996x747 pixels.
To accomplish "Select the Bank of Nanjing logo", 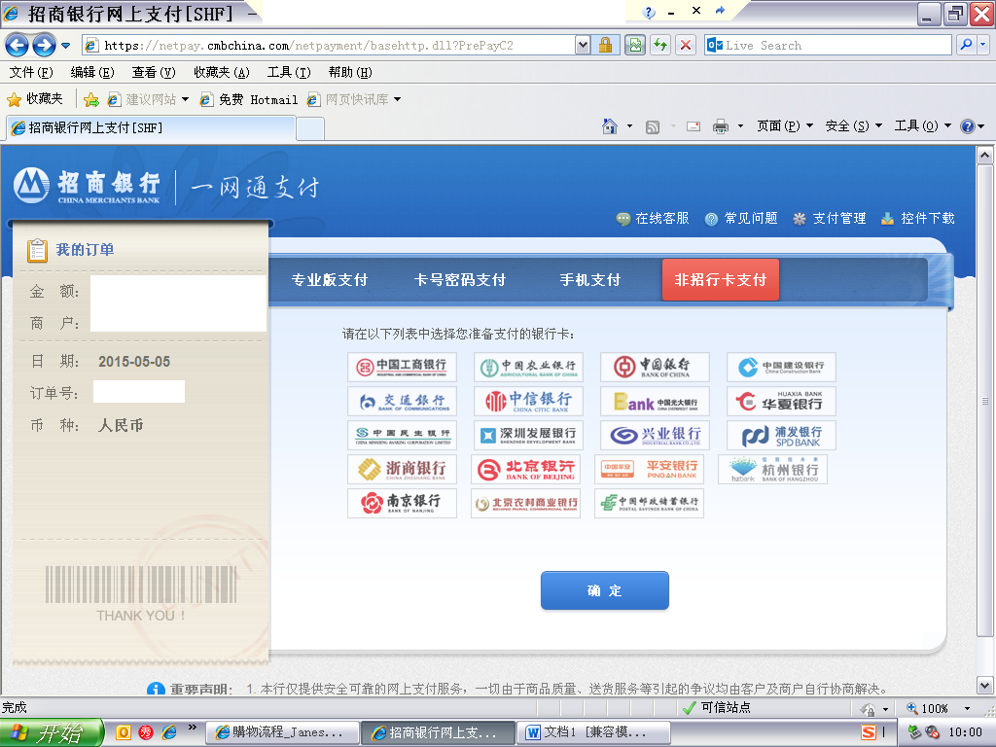I will click(x=402, y=503).
